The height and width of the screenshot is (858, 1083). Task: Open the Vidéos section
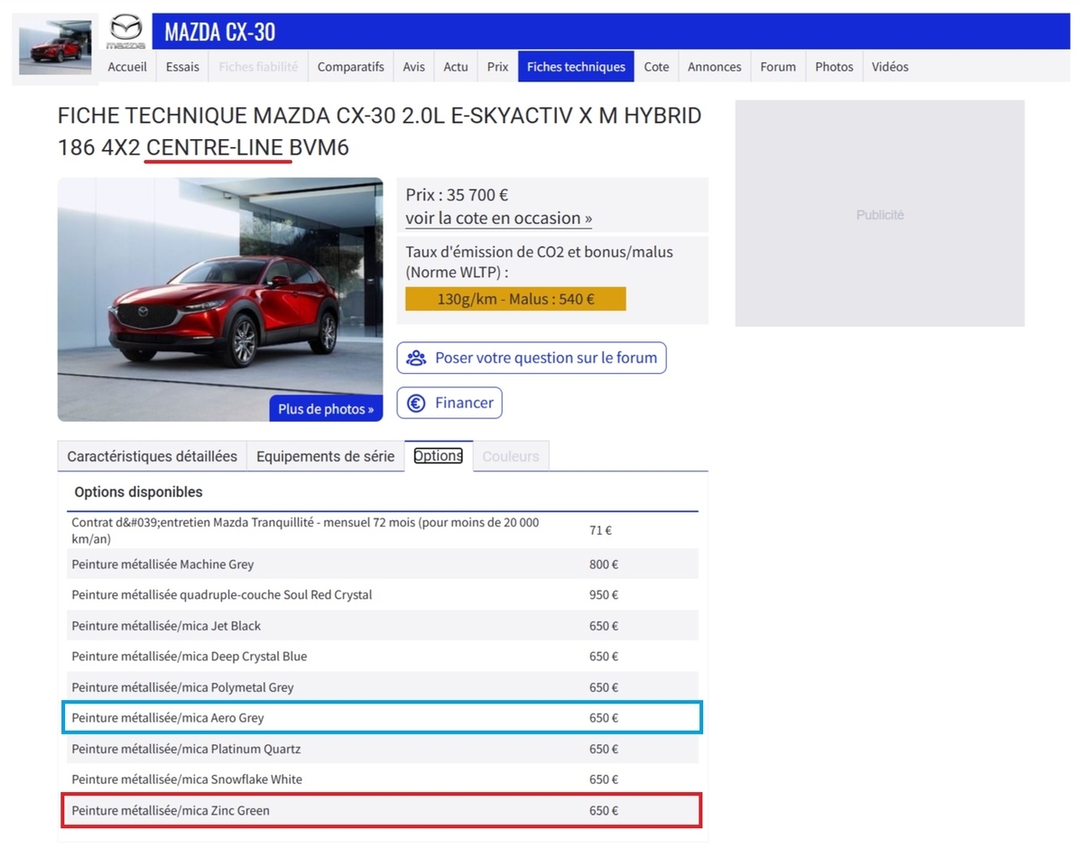point(890,67)
